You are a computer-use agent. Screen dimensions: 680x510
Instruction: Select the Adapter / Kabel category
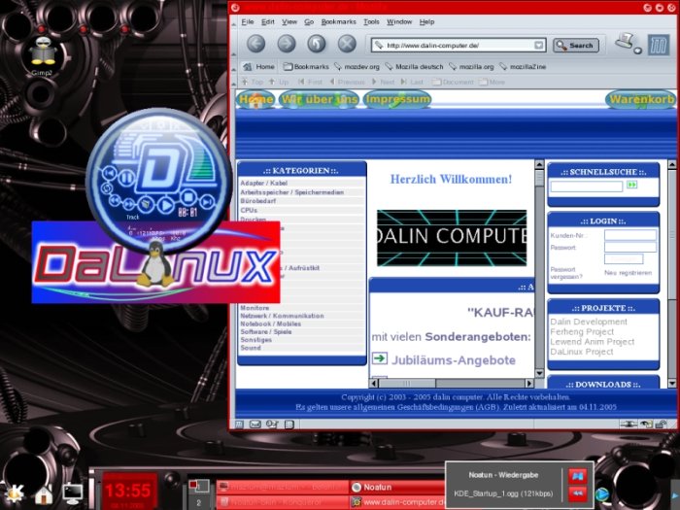tap(263, 183)
